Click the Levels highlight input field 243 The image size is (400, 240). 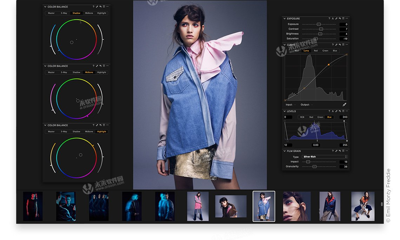tap(344, 117)
